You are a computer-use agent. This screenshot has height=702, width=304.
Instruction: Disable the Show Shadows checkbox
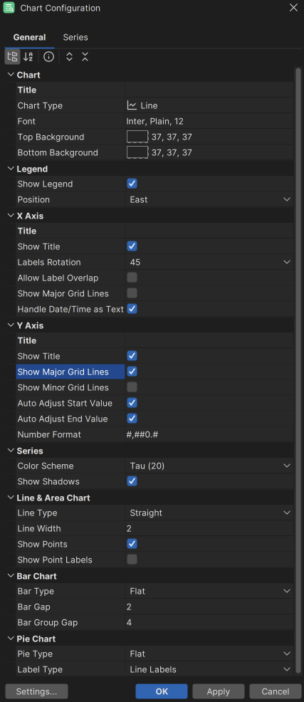point(132,481)
